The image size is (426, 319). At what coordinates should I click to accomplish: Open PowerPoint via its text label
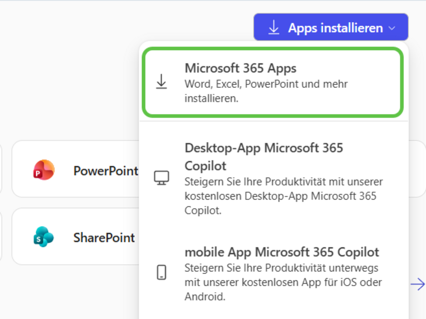pos(105,170)
